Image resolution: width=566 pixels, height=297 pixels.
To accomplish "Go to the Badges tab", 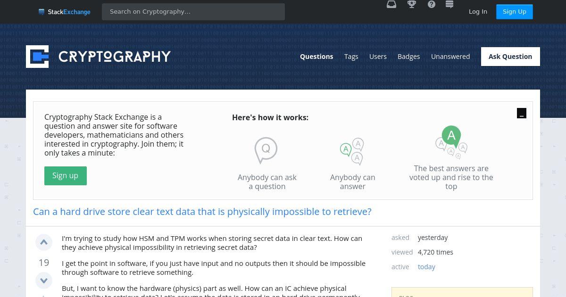I will pos(408,57).
